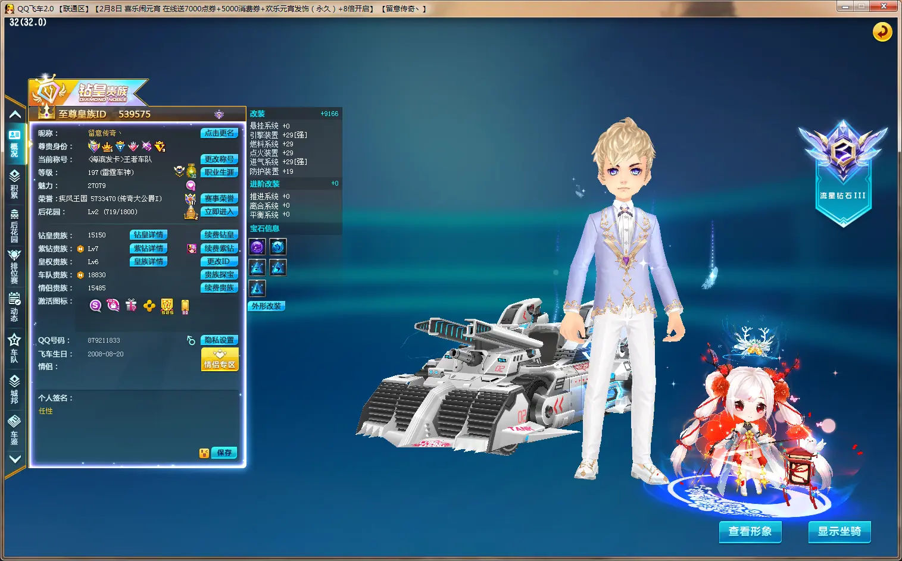Screen dimensions: 902x561
Task: Open the 紫钻详情 details button
Action: coord(148,248)
